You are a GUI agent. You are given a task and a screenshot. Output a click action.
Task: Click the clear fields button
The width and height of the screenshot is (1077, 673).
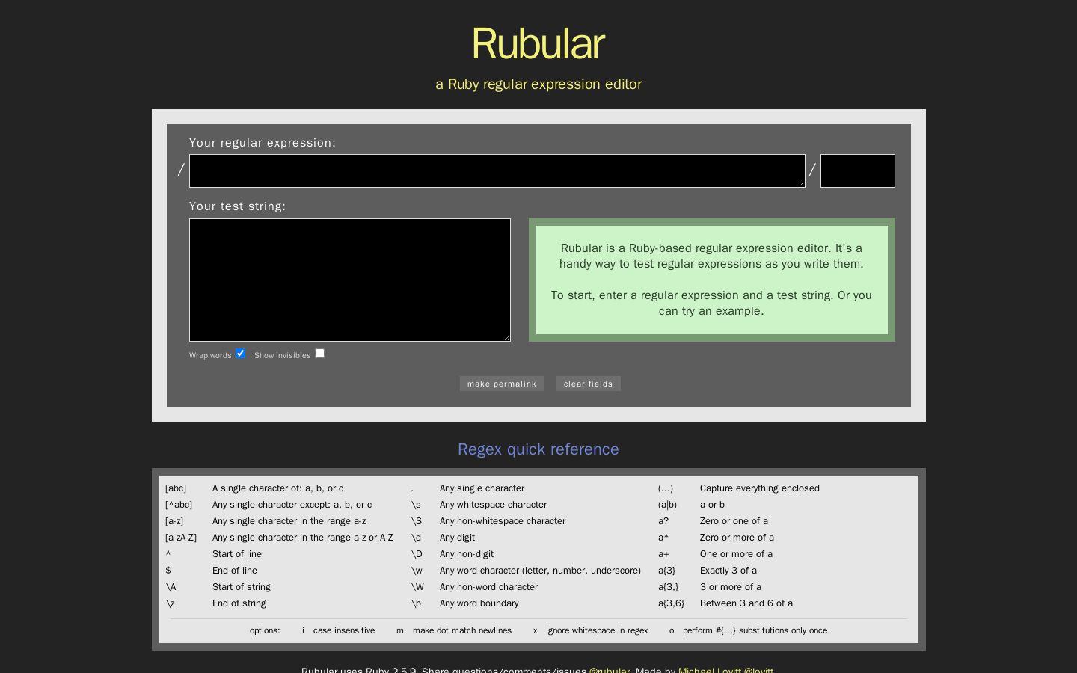[589, 384]
